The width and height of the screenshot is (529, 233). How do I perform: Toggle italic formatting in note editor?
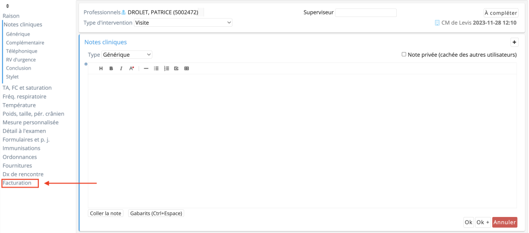pyautogui.click(x=121, y=69)
